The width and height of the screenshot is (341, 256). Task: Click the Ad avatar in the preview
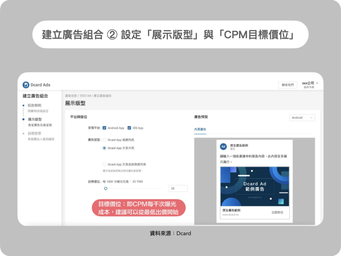click(223, 147)
